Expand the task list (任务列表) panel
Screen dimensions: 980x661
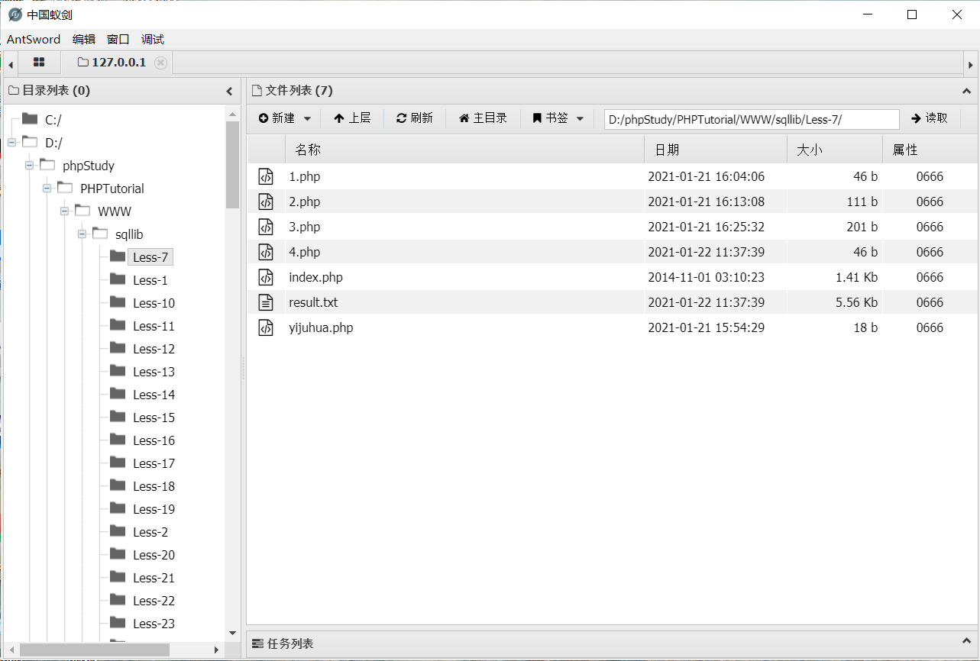(966, 643)
